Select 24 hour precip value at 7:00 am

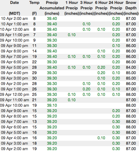(116, 122)
